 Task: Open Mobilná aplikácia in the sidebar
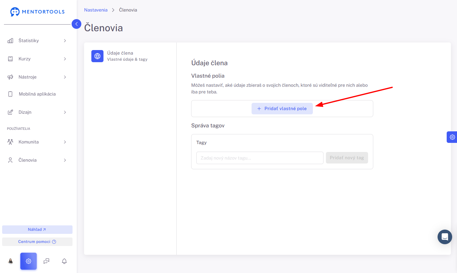(37, 94)
